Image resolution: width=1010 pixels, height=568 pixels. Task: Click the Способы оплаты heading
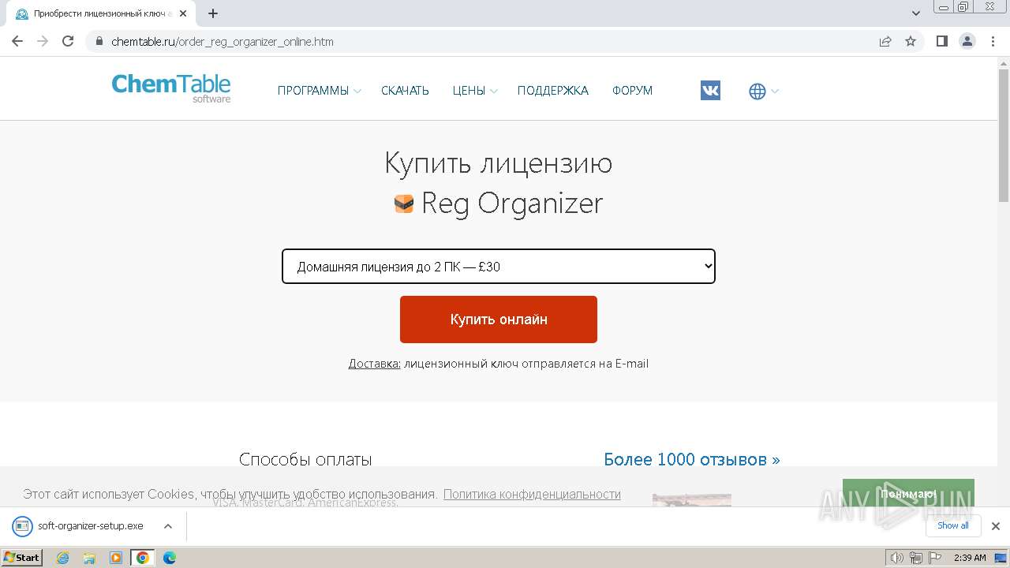tap(305, 459)
